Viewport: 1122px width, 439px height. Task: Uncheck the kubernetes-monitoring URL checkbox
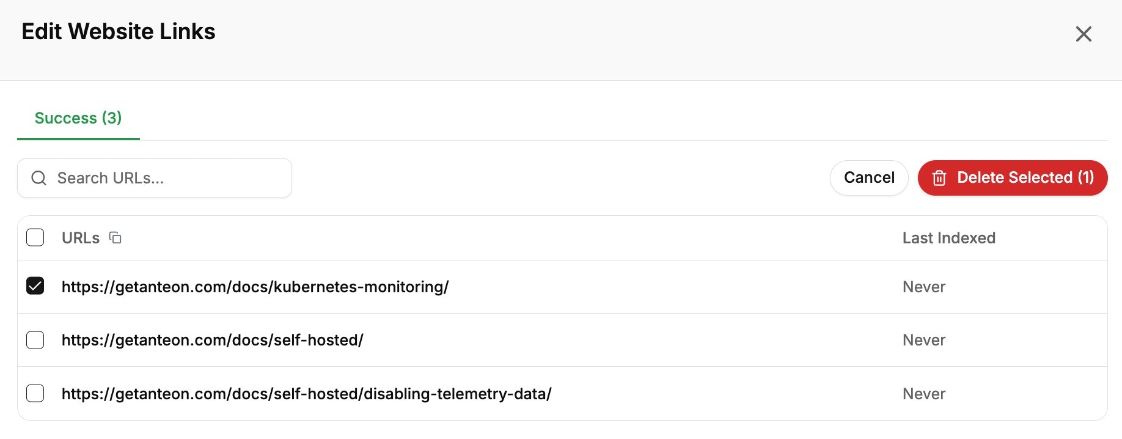(x=35, y=286)
